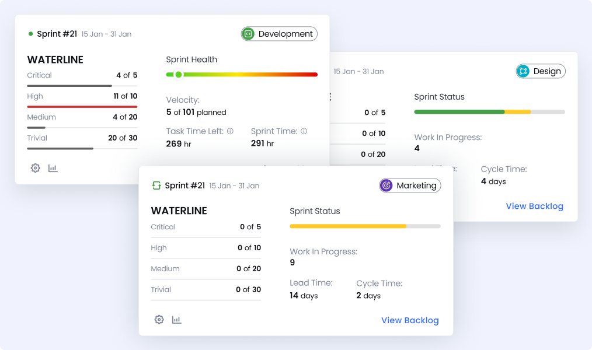Viewport: 592px width, 350px height.
Task: Click the green Development code icon
Action: 248,34
